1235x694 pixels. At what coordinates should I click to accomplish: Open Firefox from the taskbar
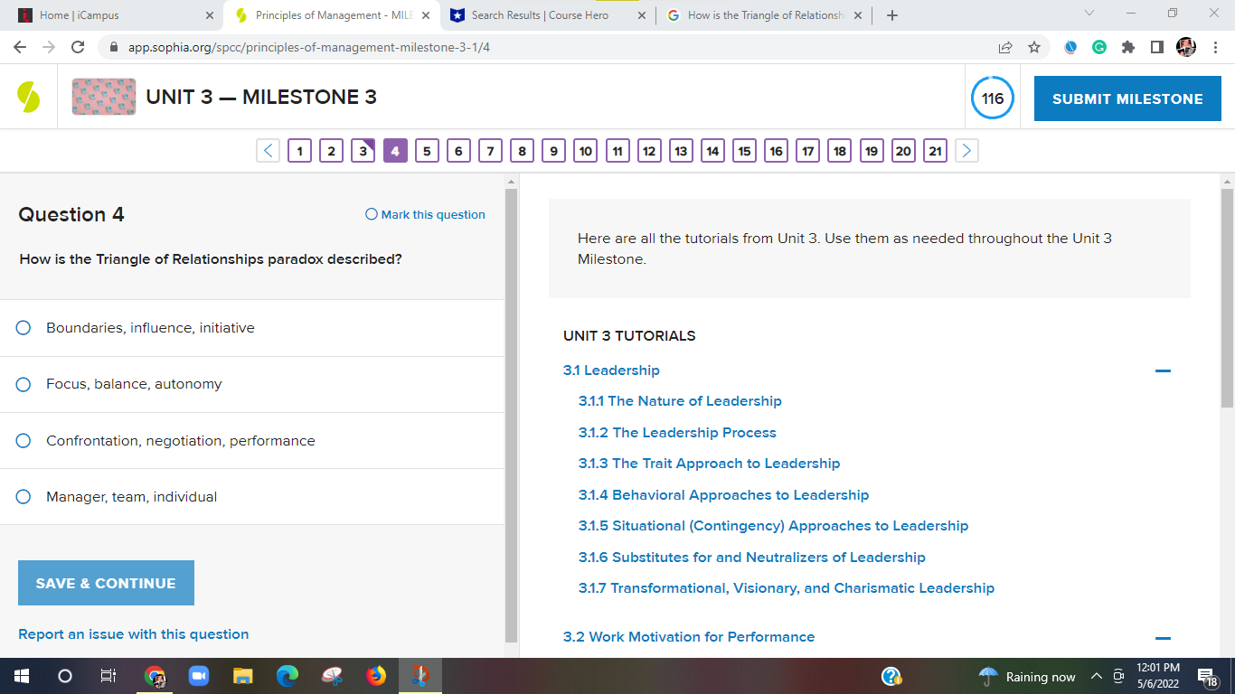pyautogui.click(x=376, y=676)
